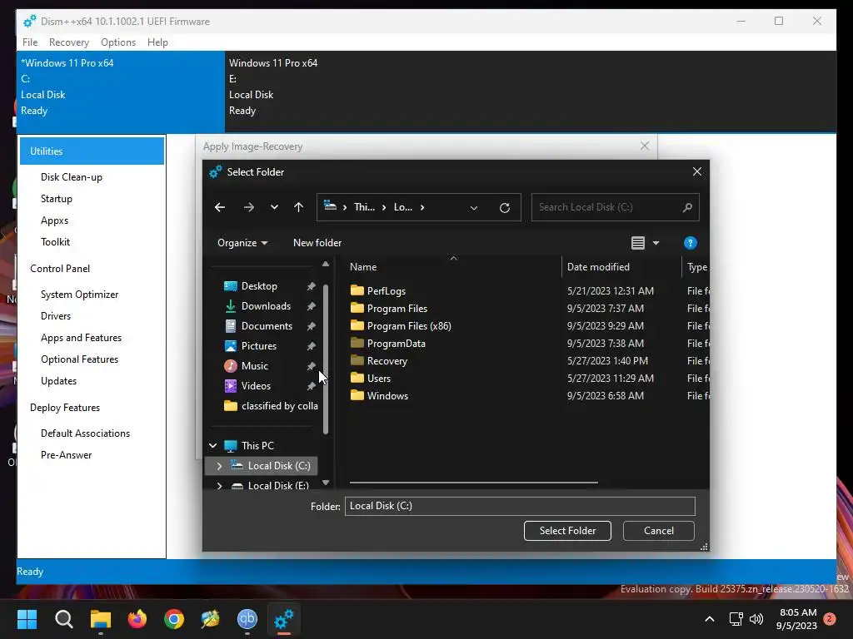Open Optional Features in sidebar
The width and height of the screenshot is (853, 639).
coord(79,359)
